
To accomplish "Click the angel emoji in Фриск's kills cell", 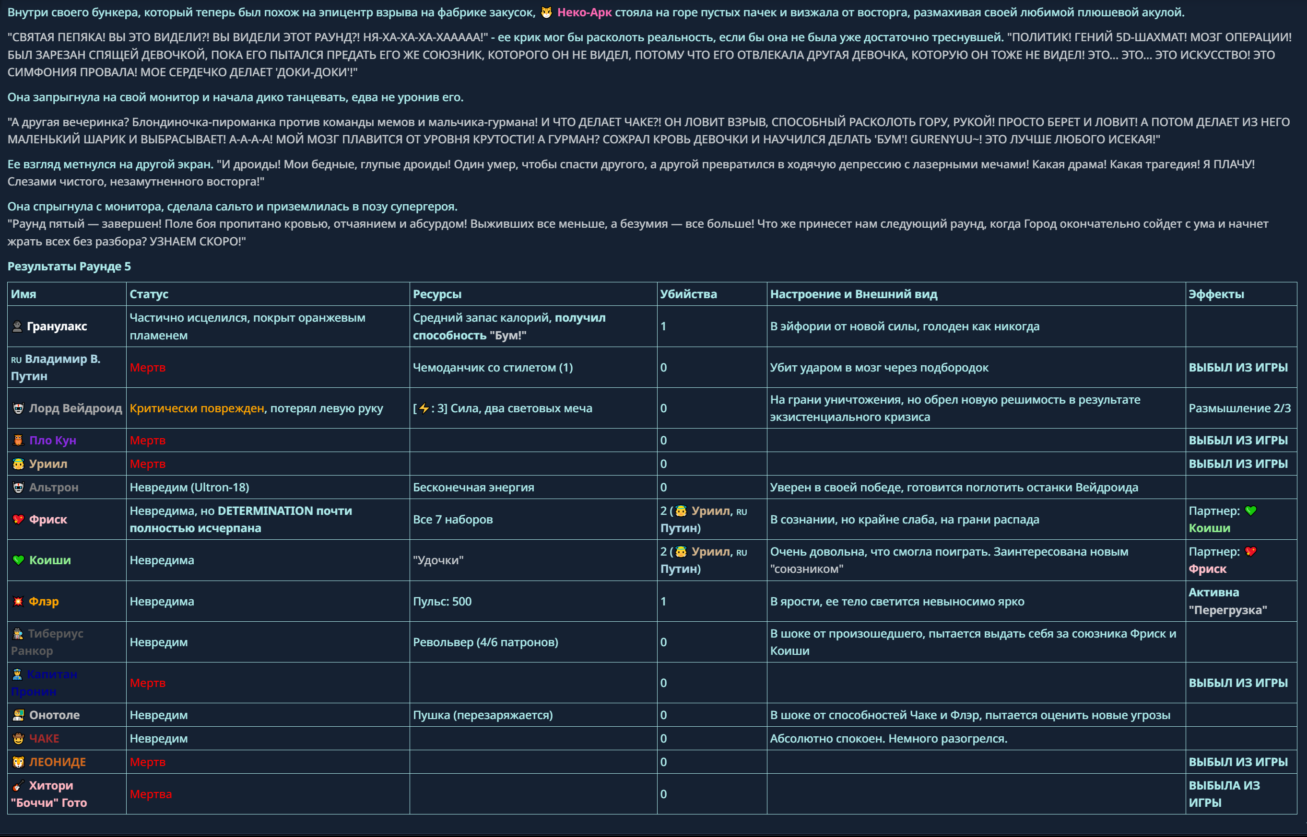I will pos(681,511).
